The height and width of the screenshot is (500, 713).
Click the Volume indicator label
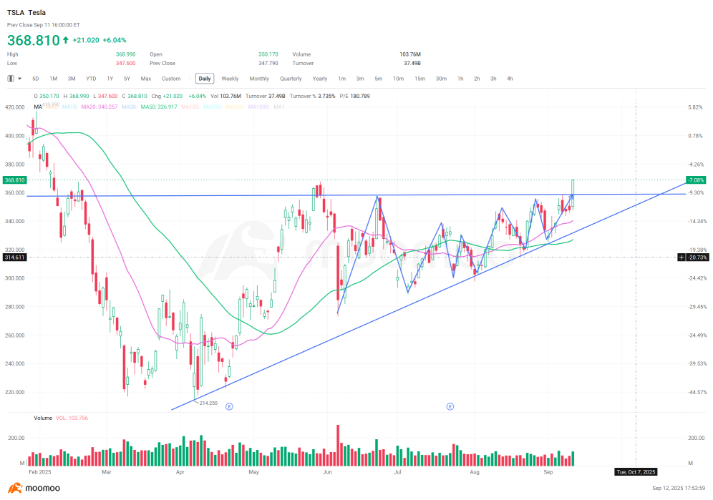[x=43, y=417]
